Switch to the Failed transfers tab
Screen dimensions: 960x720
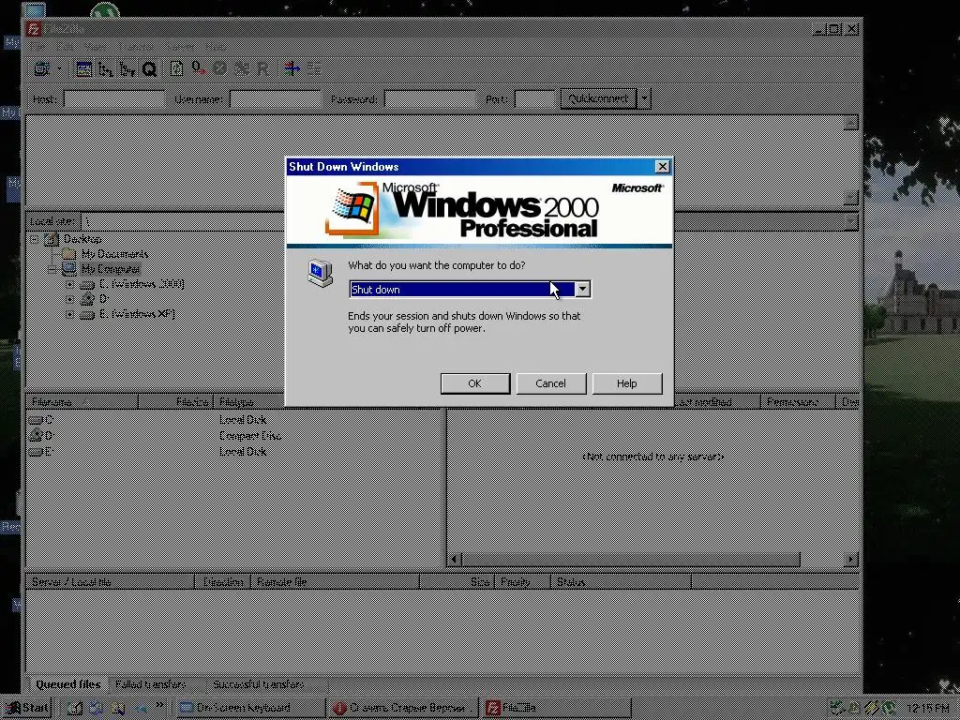point(151,684)
